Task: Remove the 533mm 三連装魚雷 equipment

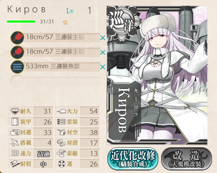Action: [x=103, y=67]
